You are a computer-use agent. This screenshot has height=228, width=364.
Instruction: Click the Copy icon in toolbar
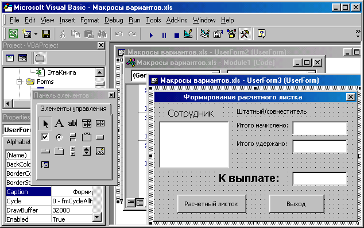pos(75,34)
